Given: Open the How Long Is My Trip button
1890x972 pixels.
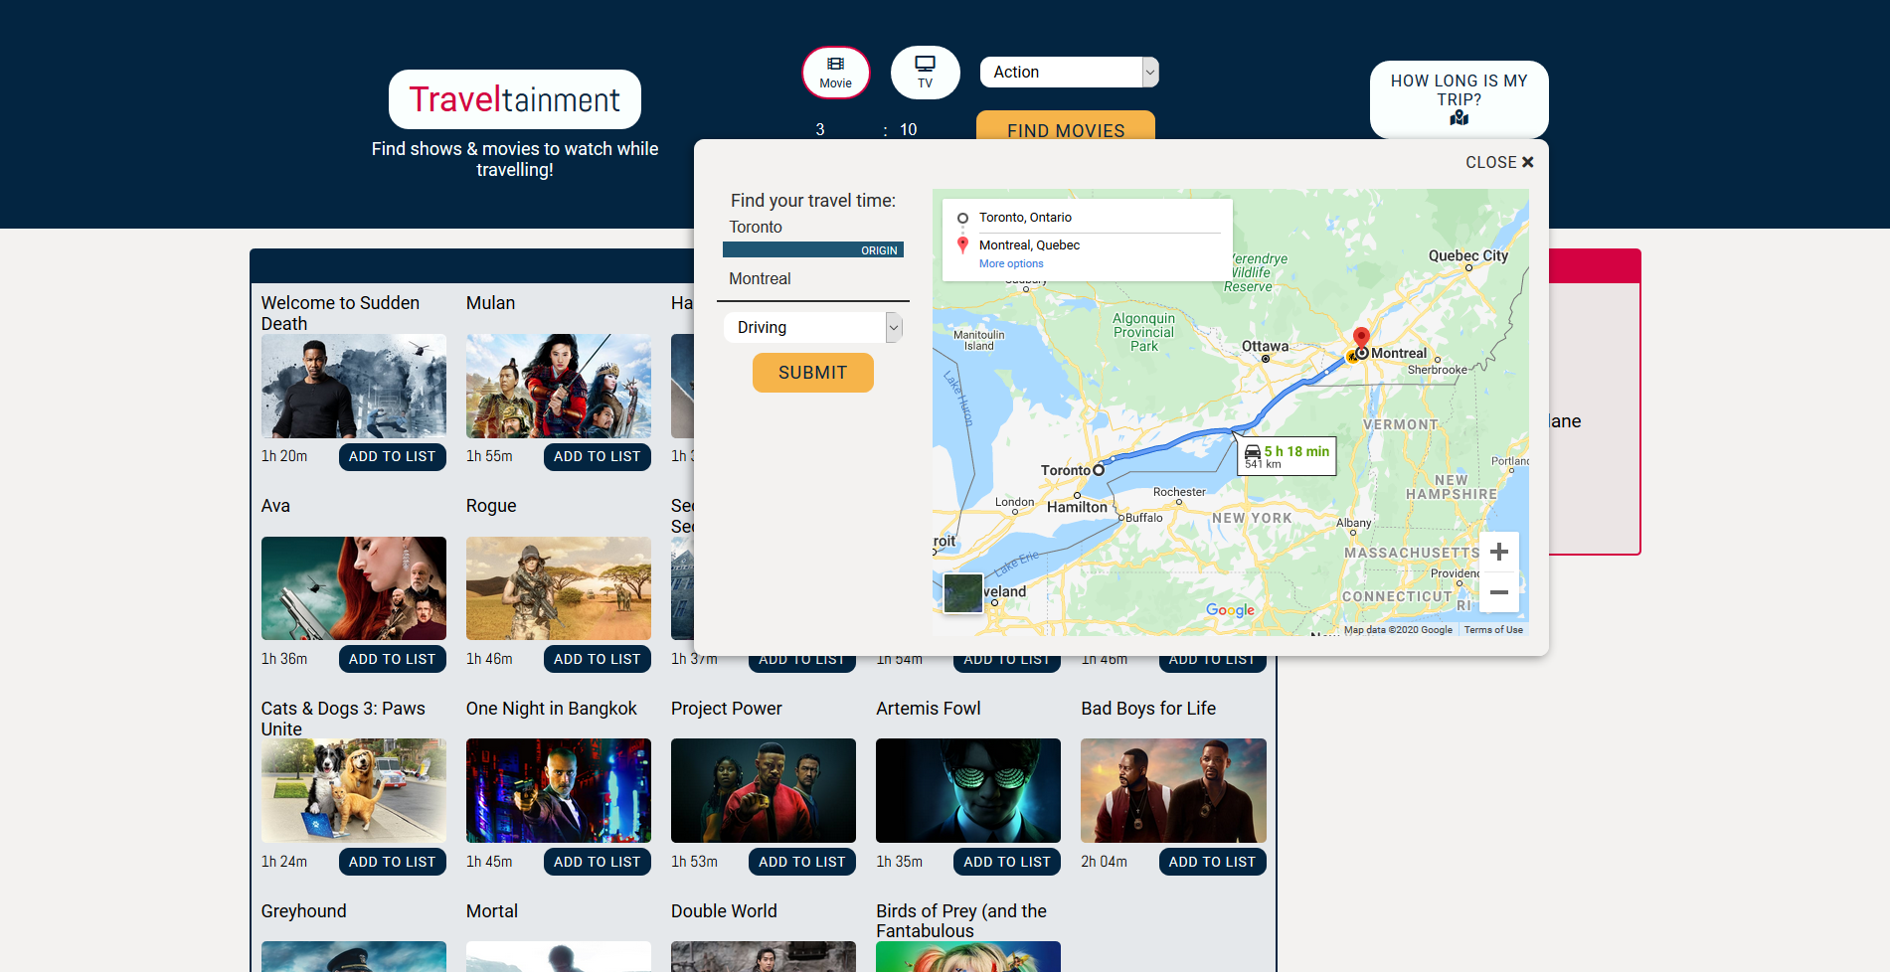Looking at the screenshot, I should click(1459, 98).
